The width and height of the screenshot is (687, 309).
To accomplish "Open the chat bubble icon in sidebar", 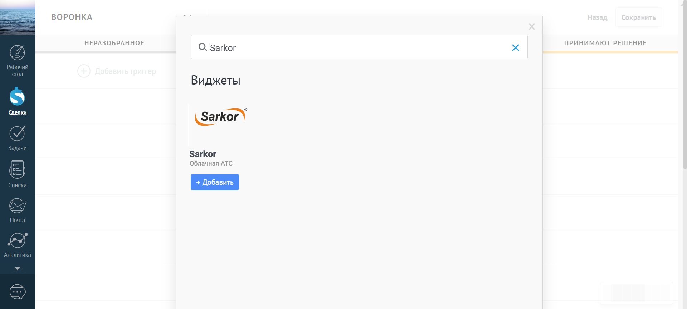I will 17,292.
